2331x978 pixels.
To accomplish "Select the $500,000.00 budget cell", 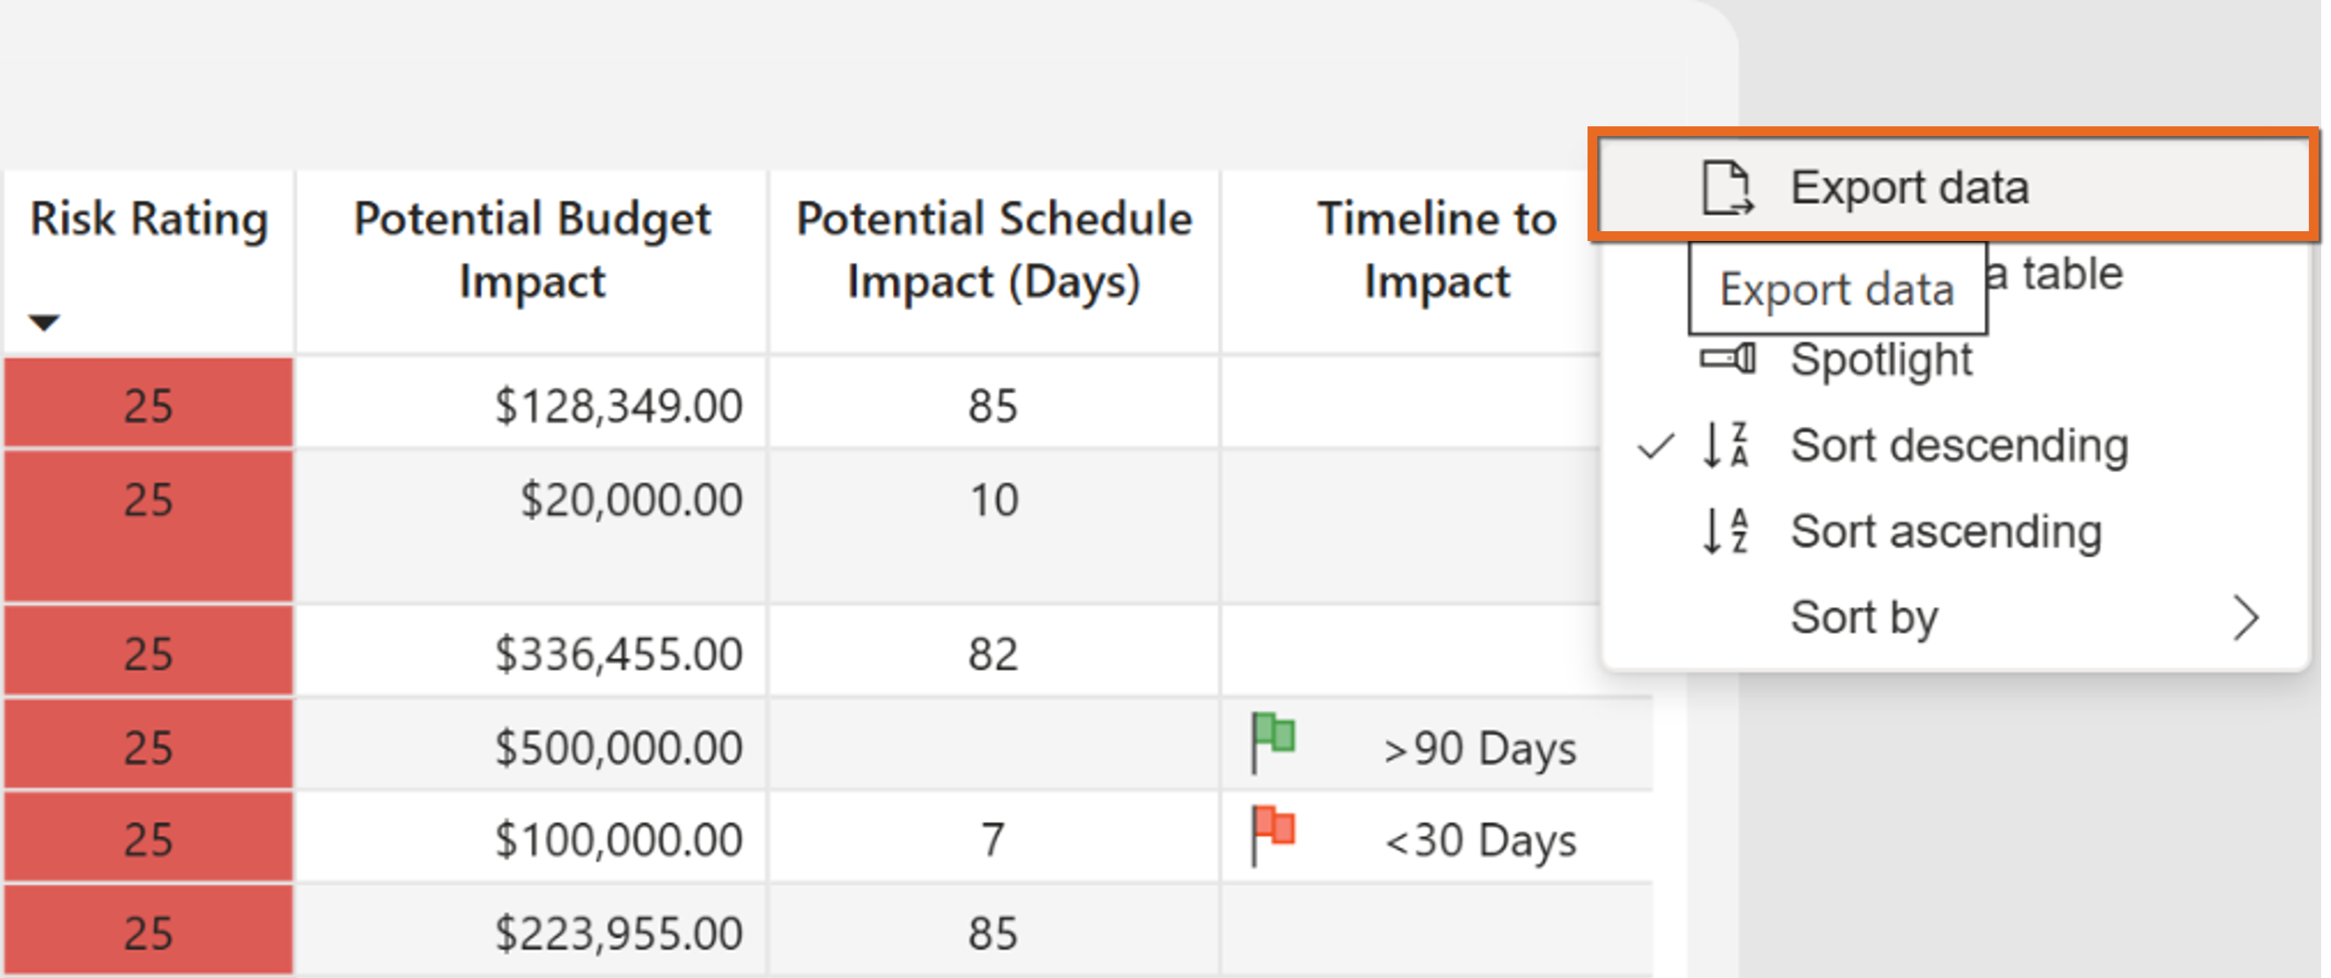I will click(x=532, y=747).
